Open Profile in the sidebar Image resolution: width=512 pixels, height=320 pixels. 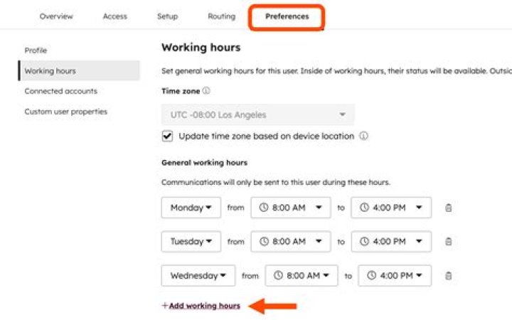(36, 50)
